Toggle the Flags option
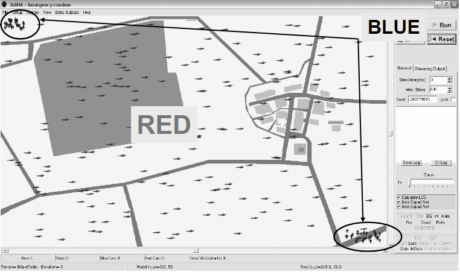 coord(419,216)
